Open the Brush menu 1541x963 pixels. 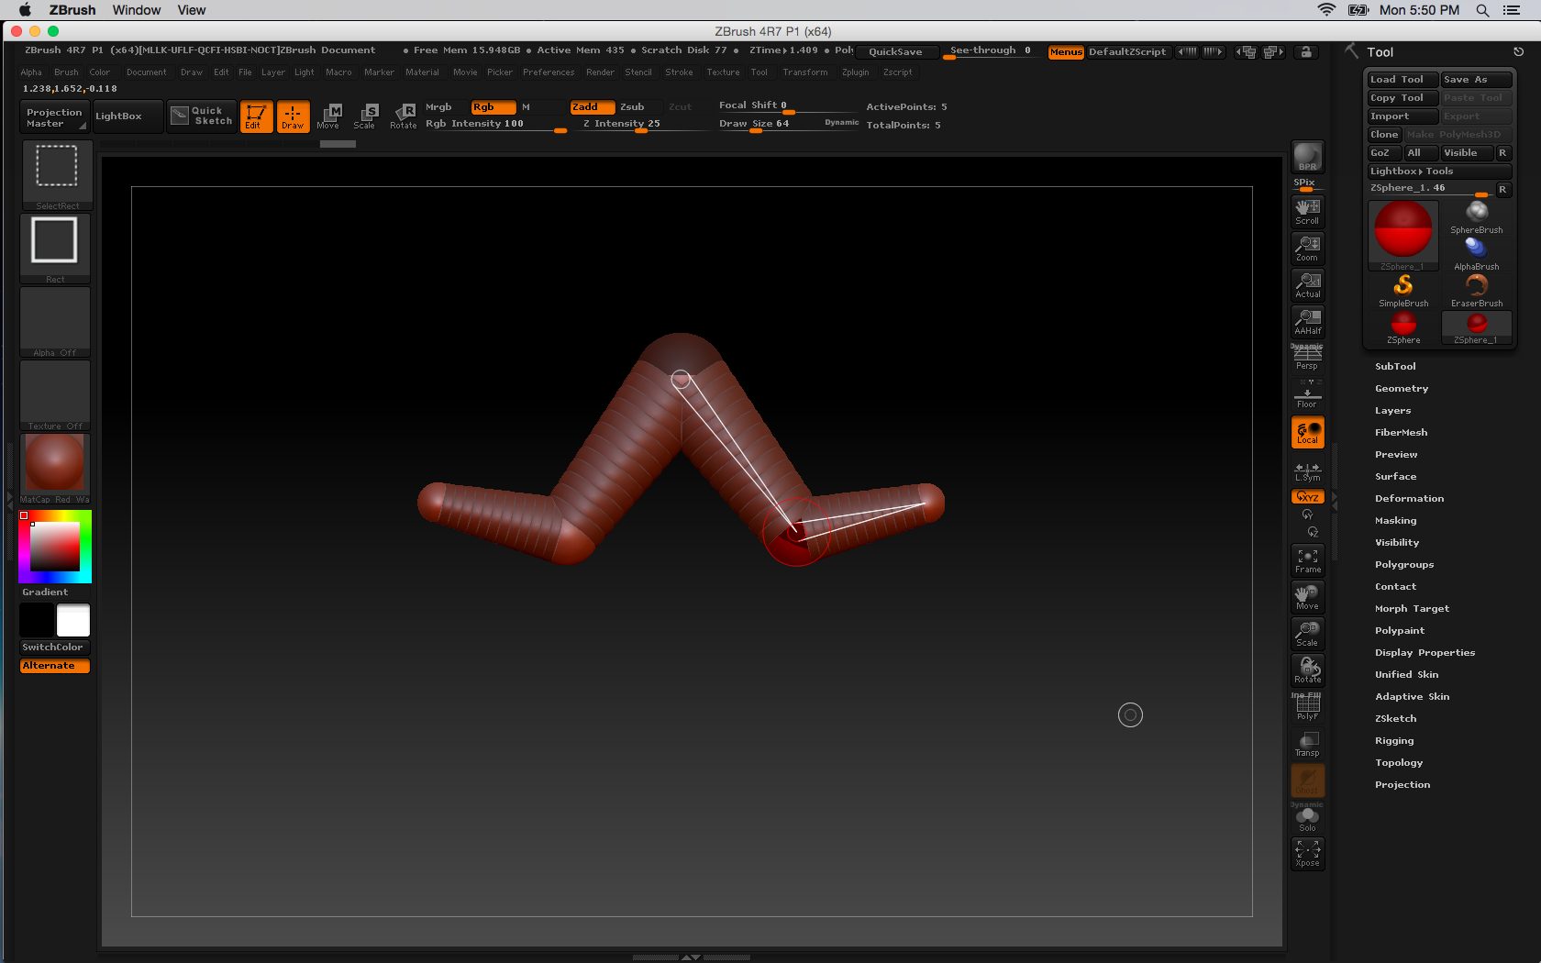point(66,72)
